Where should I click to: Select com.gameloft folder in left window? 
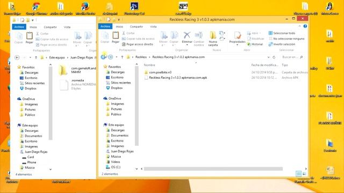pyautogui.click(x=77, y=70)
